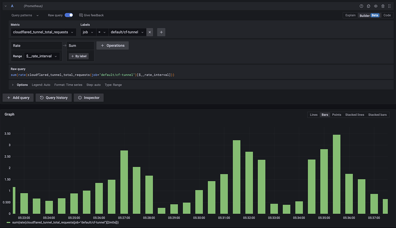The width and height of the screenshot is (396, 228).
Task: Add a label filter with the plus icon
Action: click(161, 32)
